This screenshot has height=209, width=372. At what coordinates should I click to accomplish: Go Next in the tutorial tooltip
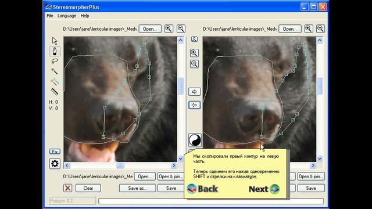pyautogui.click(x=264, y=189)
